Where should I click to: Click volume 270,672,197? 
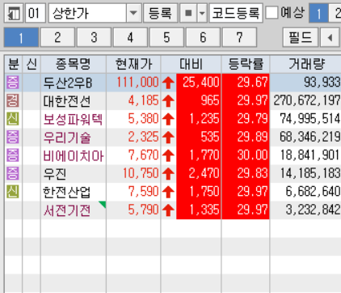tap(307, 100)
